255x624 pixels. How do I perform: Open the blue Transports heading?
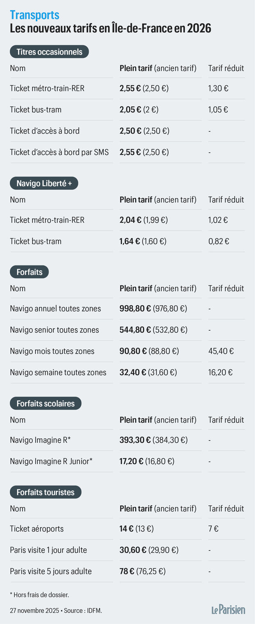click(35, 15)
